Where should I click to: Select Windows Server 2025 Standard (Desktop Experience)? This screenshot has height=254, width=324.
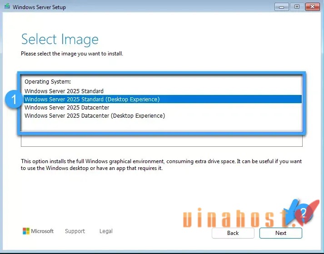click(x=162, y=99)
